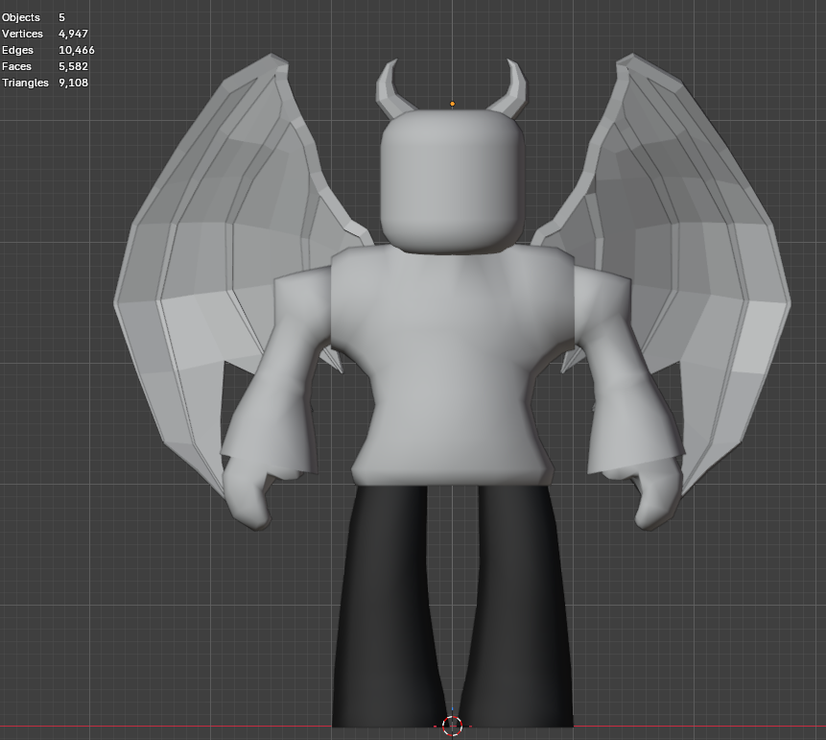This screenshot has height=740, width=826.
Task: Select the character's torso shirt mesh
Action: [x=452, y=364]
